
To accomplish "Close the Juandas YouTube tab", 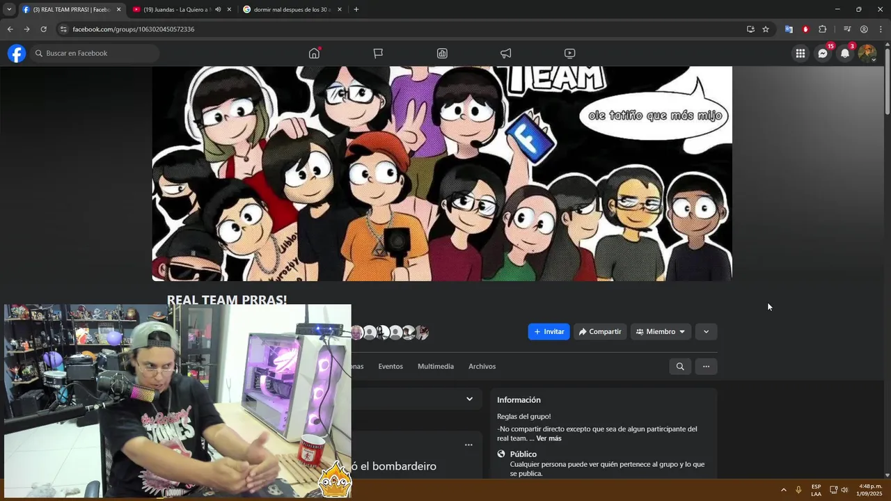I will [x=229, y=10].
